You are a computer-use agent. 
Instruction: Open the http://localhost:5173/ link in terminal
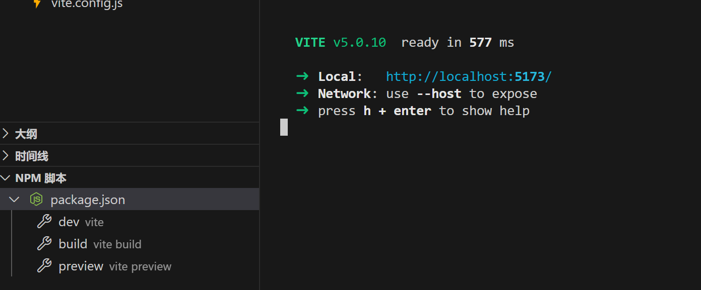click(469, 77)
